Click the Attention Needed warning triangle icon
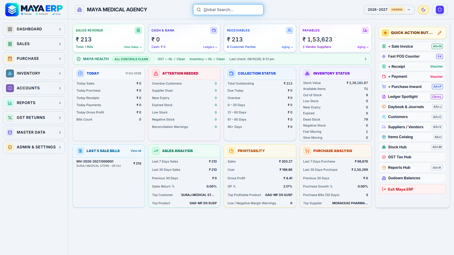The height and width of the screenshot is (255, 454). click(x=156, y=73)
